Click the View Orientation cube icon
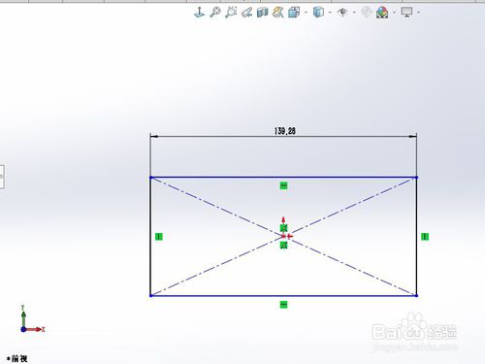This screenshot has width=485, height=364. point(294,13)
